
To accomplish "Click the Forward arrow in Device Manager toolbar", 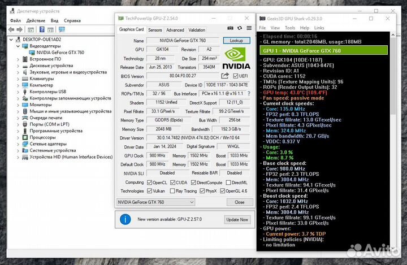I will 19,29.
